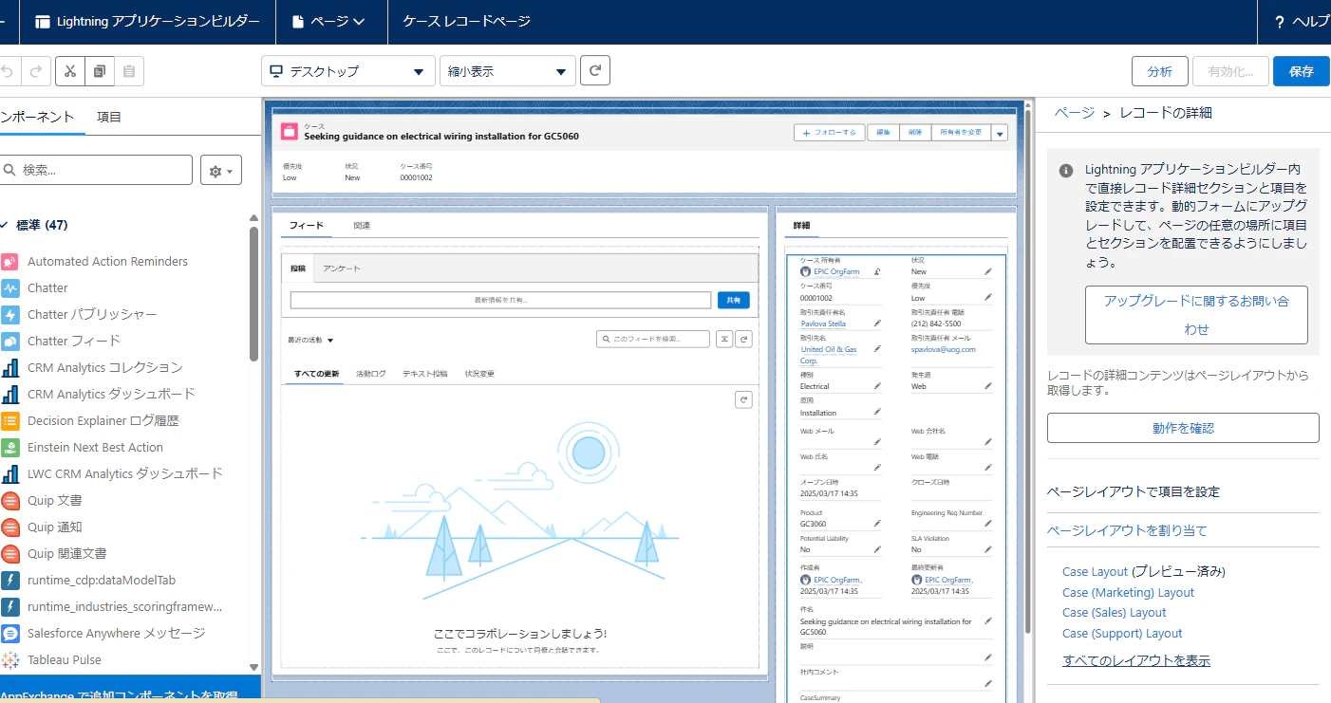Click the Einstein Next Best Action icon
1331x703 pixels.
(x=10, y=447)
